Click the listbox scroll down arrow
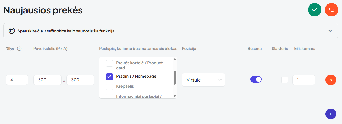Image resolution: width=342 pixels, height=124 pixels. tap(175, 96)
